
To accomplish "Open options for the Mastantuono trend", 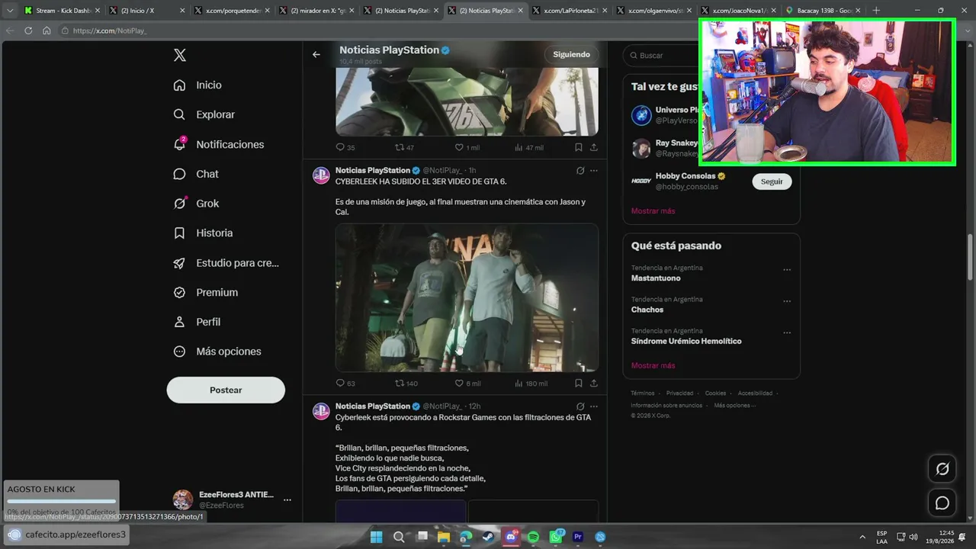I will coord(787,270).
